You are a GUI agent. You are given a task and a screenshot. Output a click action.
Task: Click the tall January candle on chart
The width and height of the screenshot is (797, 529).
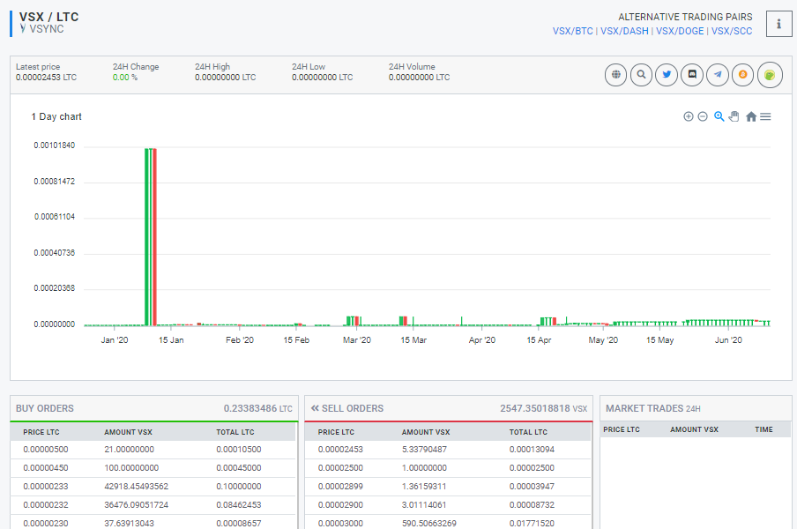pos(151,236)
